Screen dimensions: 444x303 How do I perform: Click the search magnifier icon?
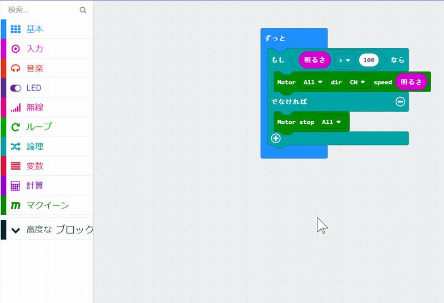coord(83,10)
